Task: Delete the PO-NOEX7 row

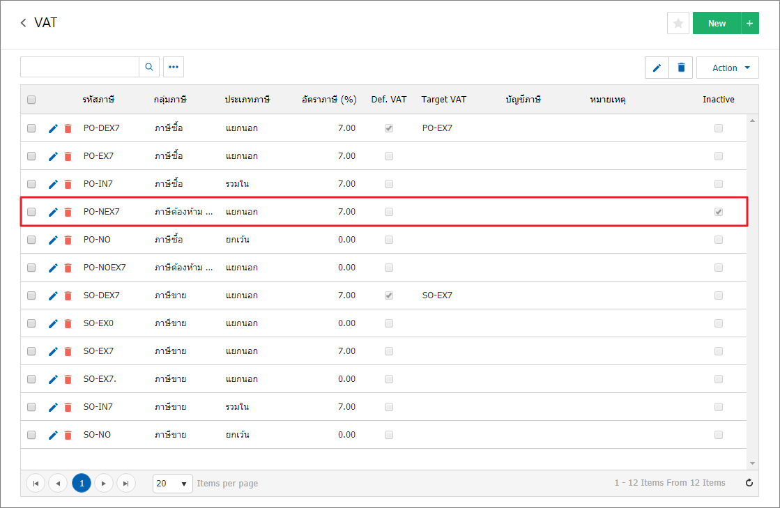Action: tap(68, 268)
